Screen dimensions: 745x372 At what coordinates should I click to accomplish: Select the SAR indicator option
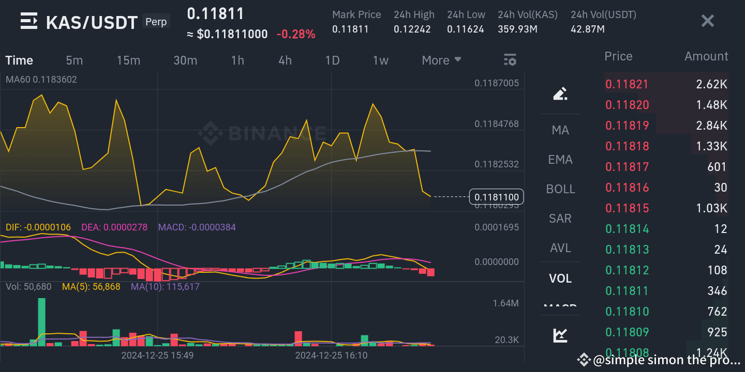(560, 219)
